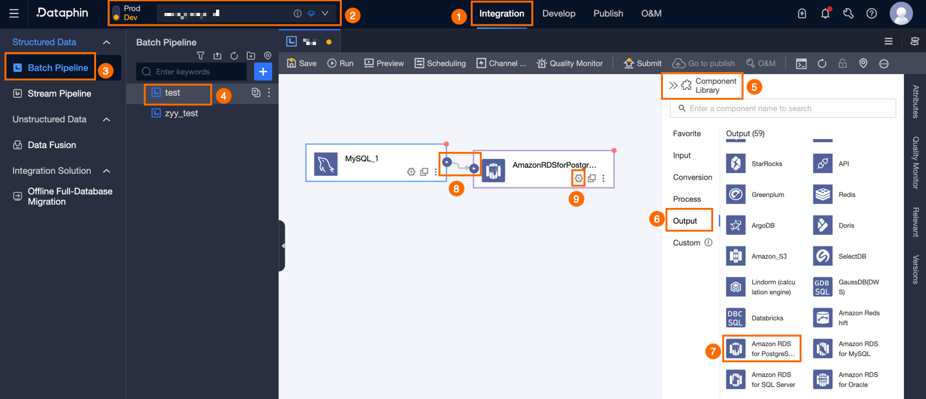Screen dimensions: 926x399
Task: Create a new folder in Batch Pipeline panel
Action: 251,56
